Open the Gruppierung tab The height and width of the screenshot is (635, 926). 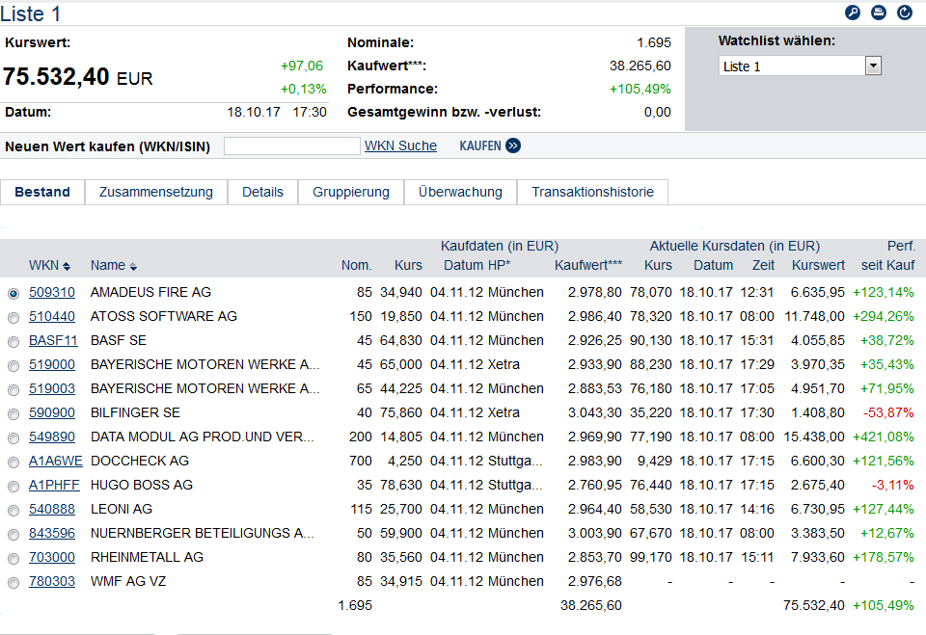click(351, 192)
